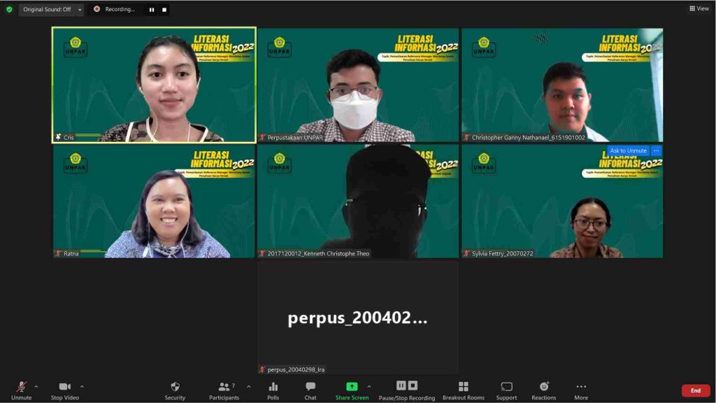716x403 pixels.
Task: Expand audio options caret beside Unmute
Action: tap(36, 386)
